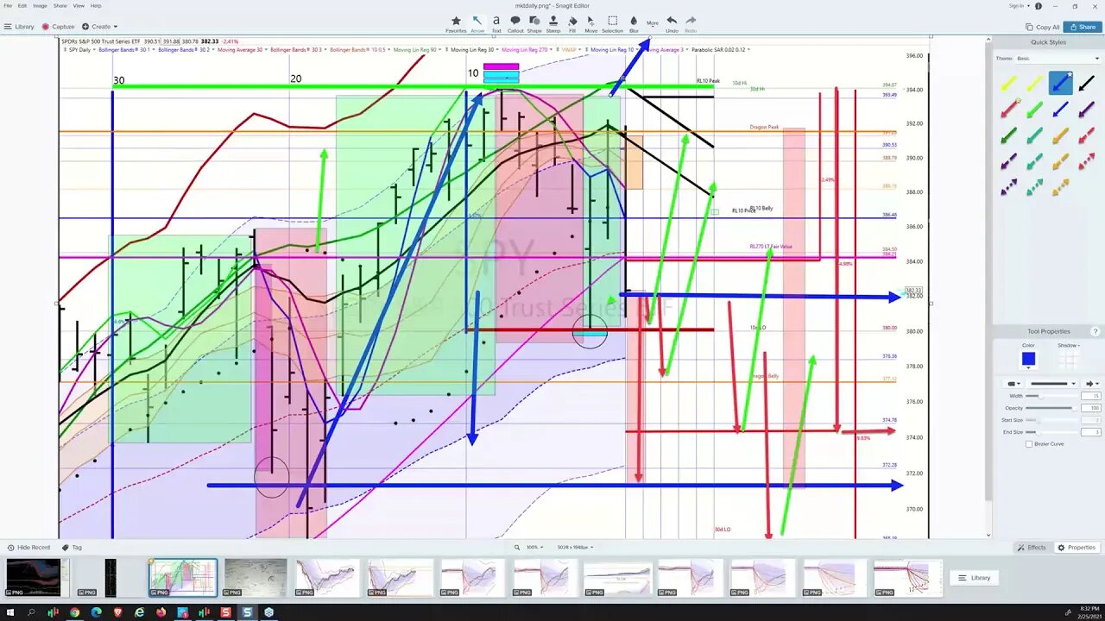The width and height of the screenshot is (1105, 621).
Task: Open the Sign in dropdown
Action: [x=1020, y=5]
